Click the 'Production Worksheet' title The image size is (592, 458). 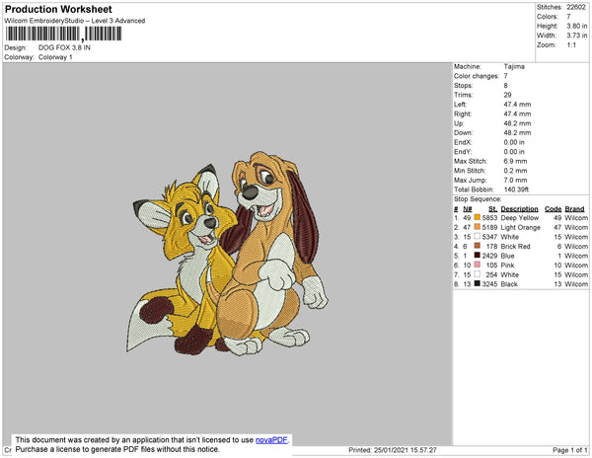[x=58, y=9]
